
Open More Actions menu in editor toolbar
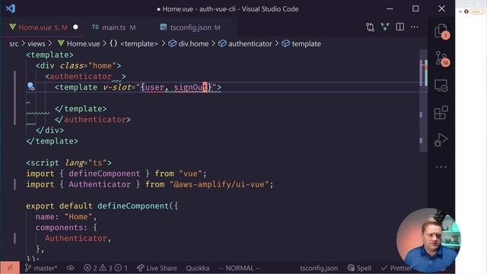coord(415,27)
